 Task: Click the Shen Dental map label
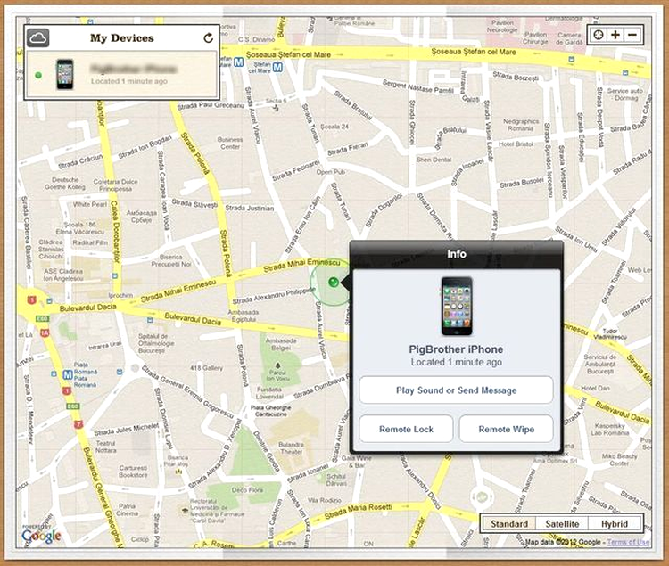pyautogui.click(x=434, y=160)
